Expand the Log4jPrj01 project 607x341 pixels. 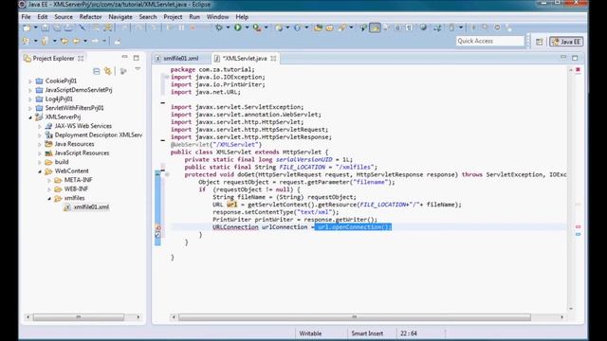click(x=30, y=99)
